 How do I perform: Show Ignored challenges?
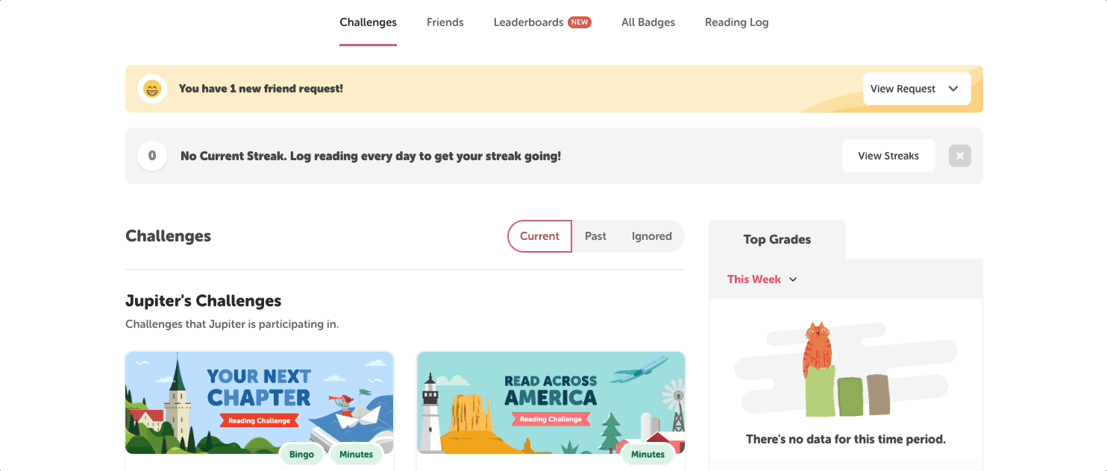tap(651, 235)
